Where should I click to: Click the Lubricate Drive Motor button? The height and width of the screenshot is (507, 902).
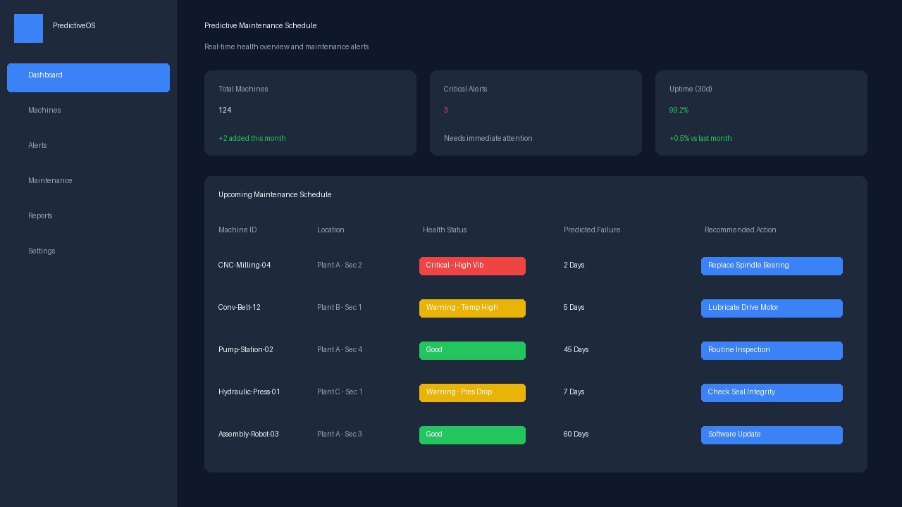(x=772, y=308)
